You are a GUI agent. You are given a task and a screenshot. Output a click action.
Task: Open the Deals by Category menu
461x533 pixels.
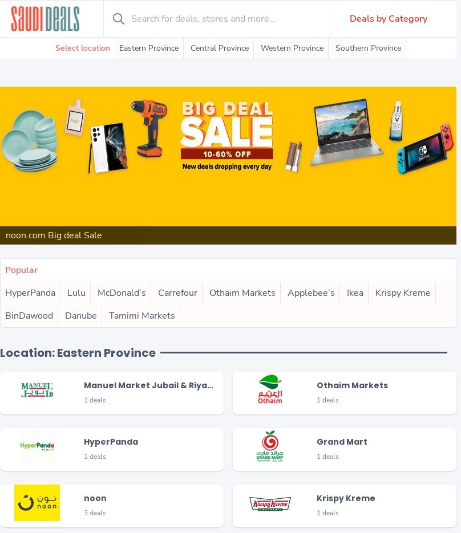[x=389, y=19]
